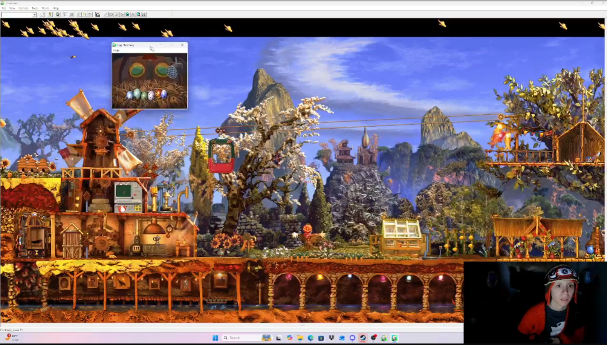The height and width of the screenshot is (345, 607).
Task: Open Dropbox from the taskbar
Action: [x=332, y=338]
